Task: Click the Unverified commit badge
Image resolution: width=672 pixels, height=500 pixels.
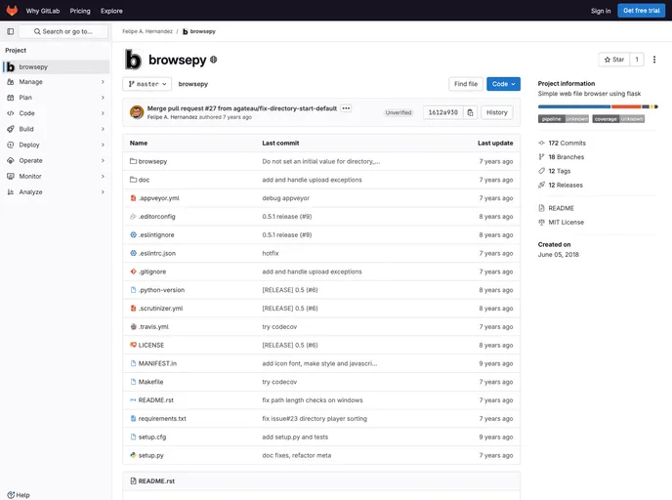Action: (x=399, y=112)
